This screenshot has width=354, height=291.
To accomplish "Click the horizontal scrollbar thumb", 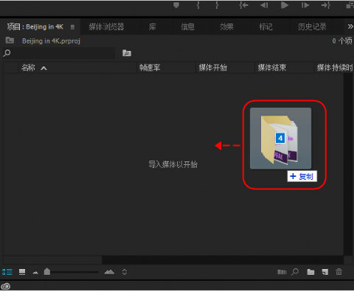I will (x=52, y=259).
